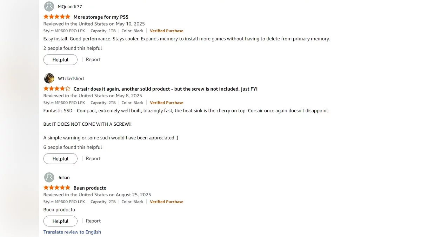Open the 'Corsair does it again' review title
The width and height of the screenshot is (421, 237).
[x=165, y=89]
